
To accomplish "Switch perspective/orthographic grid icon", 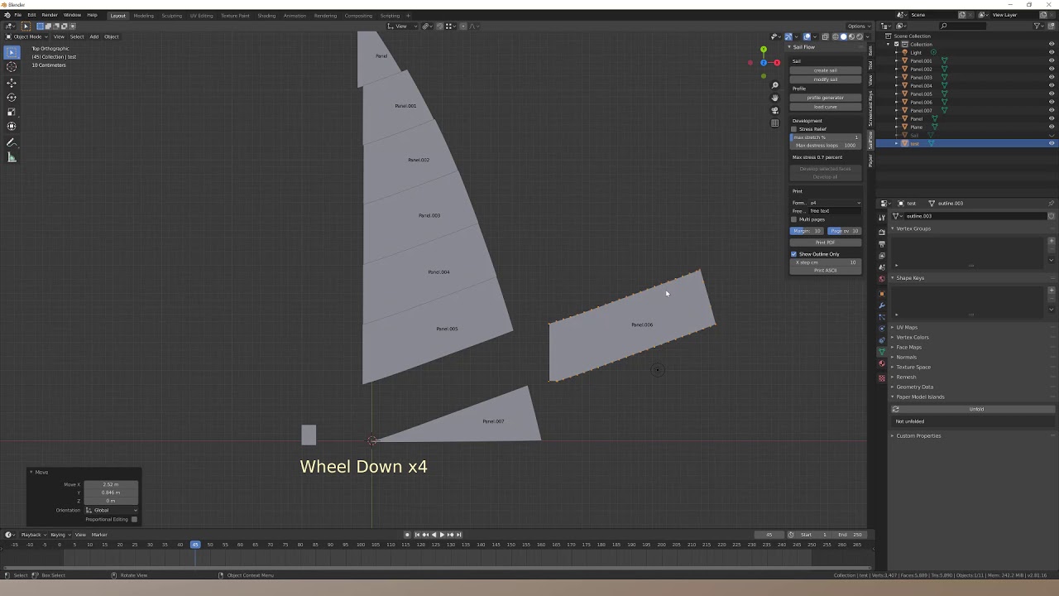I will [775, 123].
